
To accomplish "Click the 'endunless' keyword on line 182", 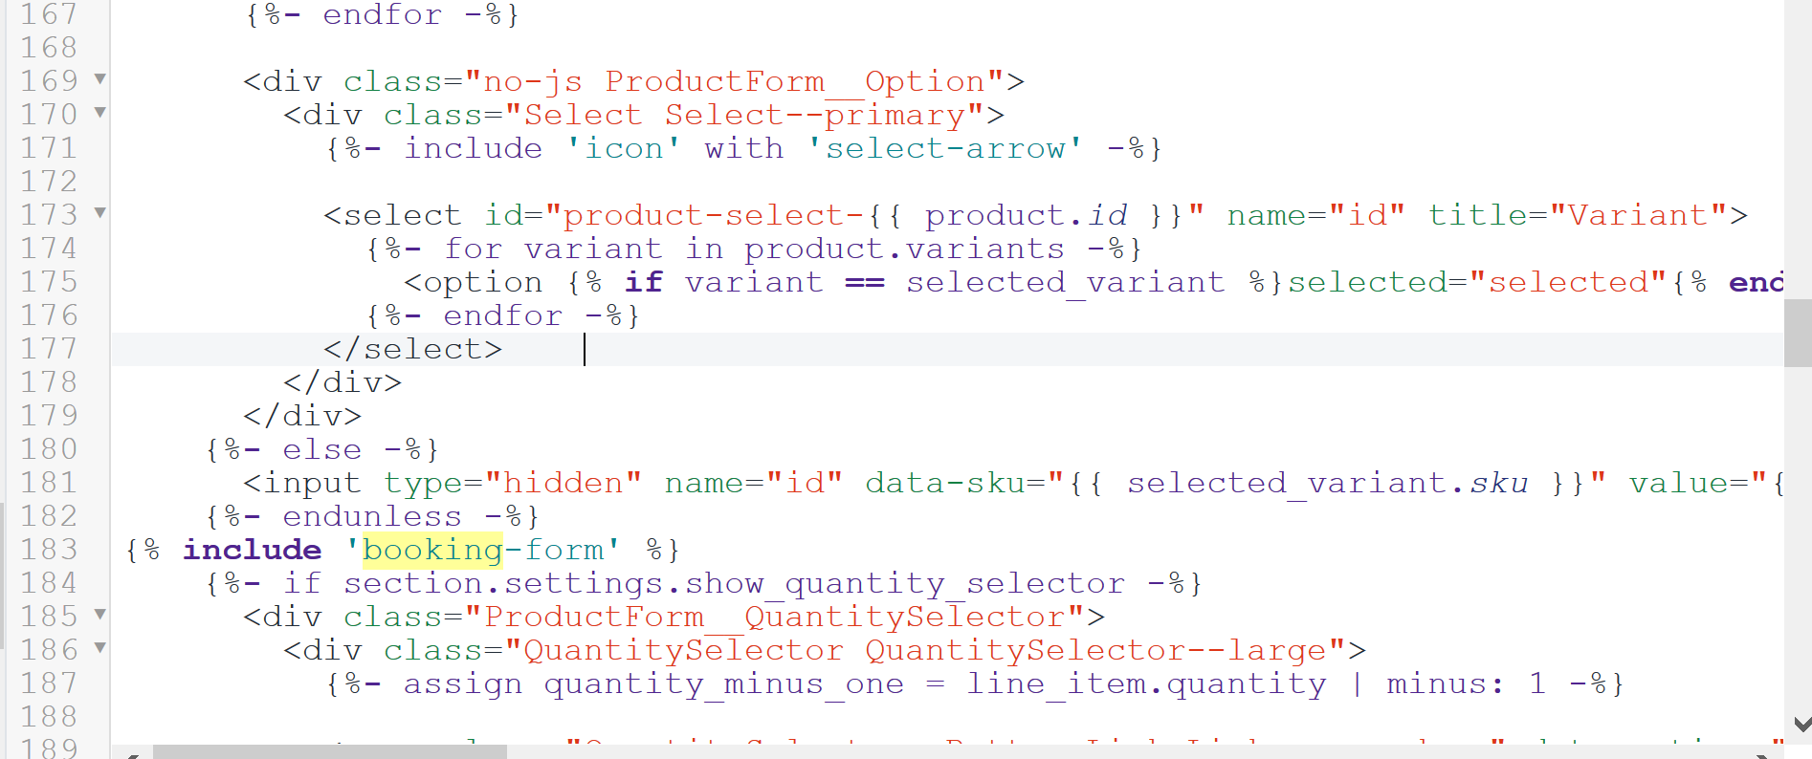I will (372, 516).
